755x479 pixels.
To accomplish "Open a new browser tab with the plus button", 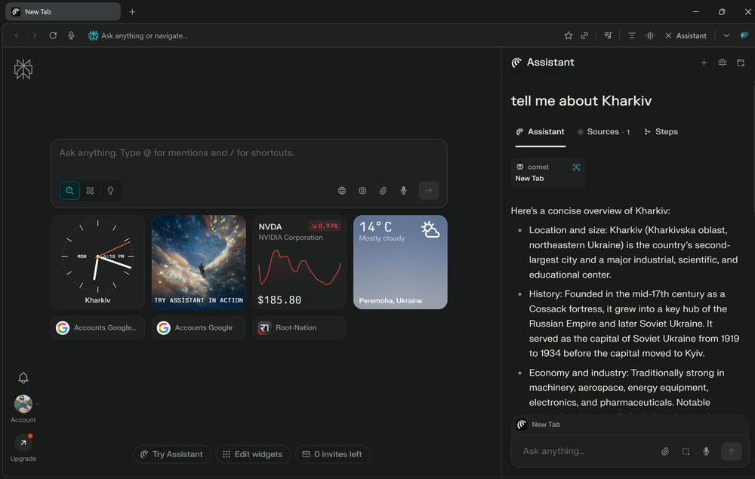I will (x=132, y=12).
